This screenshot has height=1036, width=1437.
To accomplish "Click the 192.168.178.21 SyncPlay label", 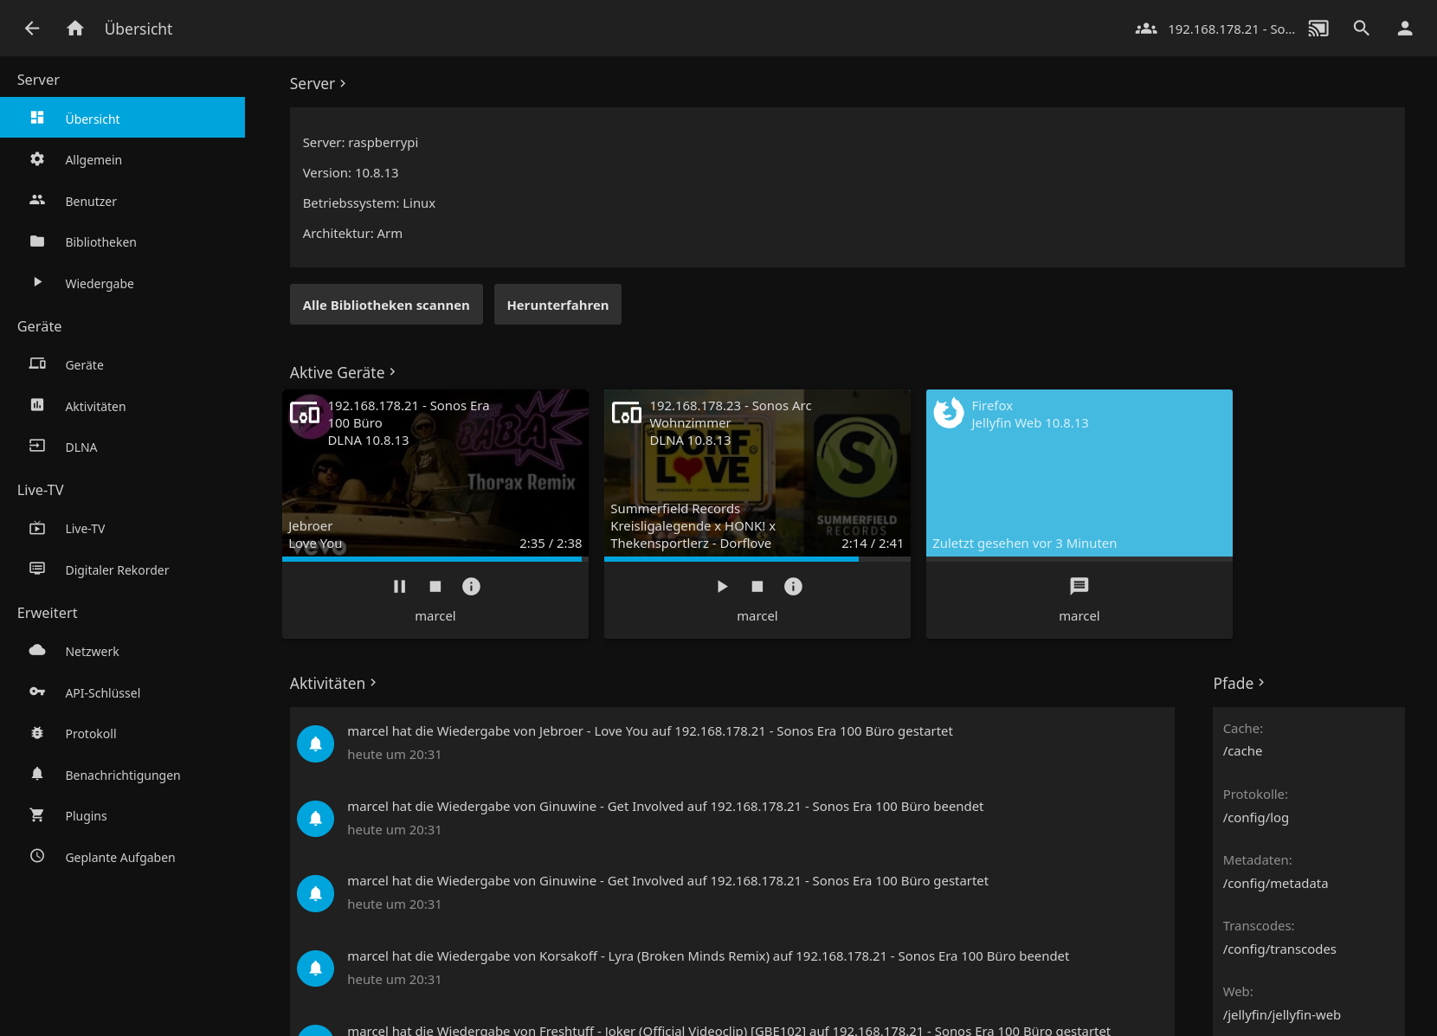I will pos(1231,29).
